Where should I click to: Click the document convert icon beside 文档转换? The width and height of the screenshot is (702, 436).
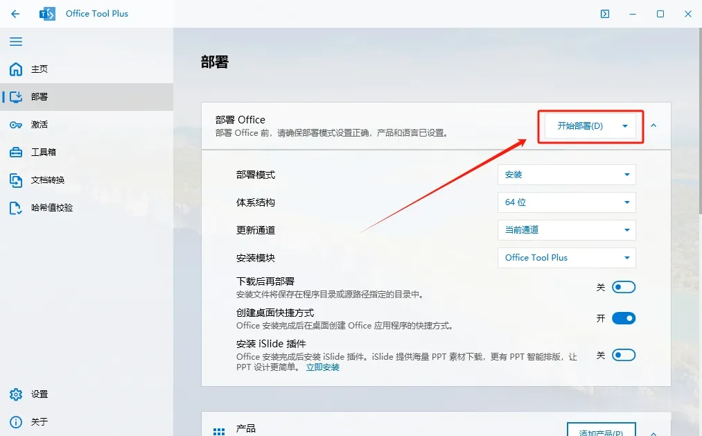pyautogui.click(x=16, y=180)
